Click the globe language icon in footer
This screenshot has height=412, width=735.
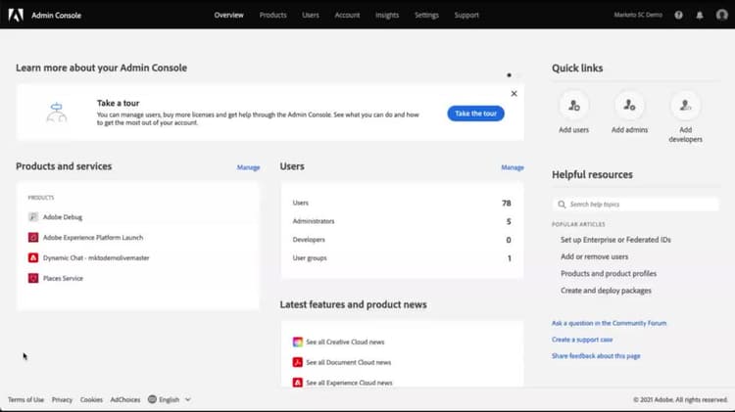coord(152,399)
